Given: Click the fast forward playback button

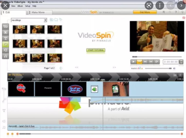Looking at the screenshot, I should coord(151,62).
